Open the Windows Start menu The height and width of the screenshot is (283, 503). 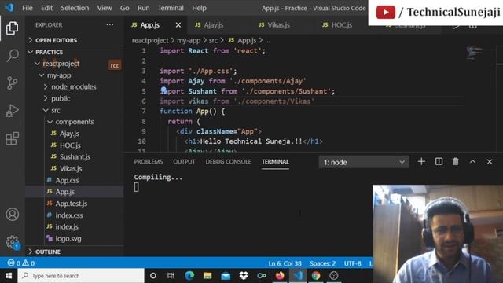click(x=9, y=276)
